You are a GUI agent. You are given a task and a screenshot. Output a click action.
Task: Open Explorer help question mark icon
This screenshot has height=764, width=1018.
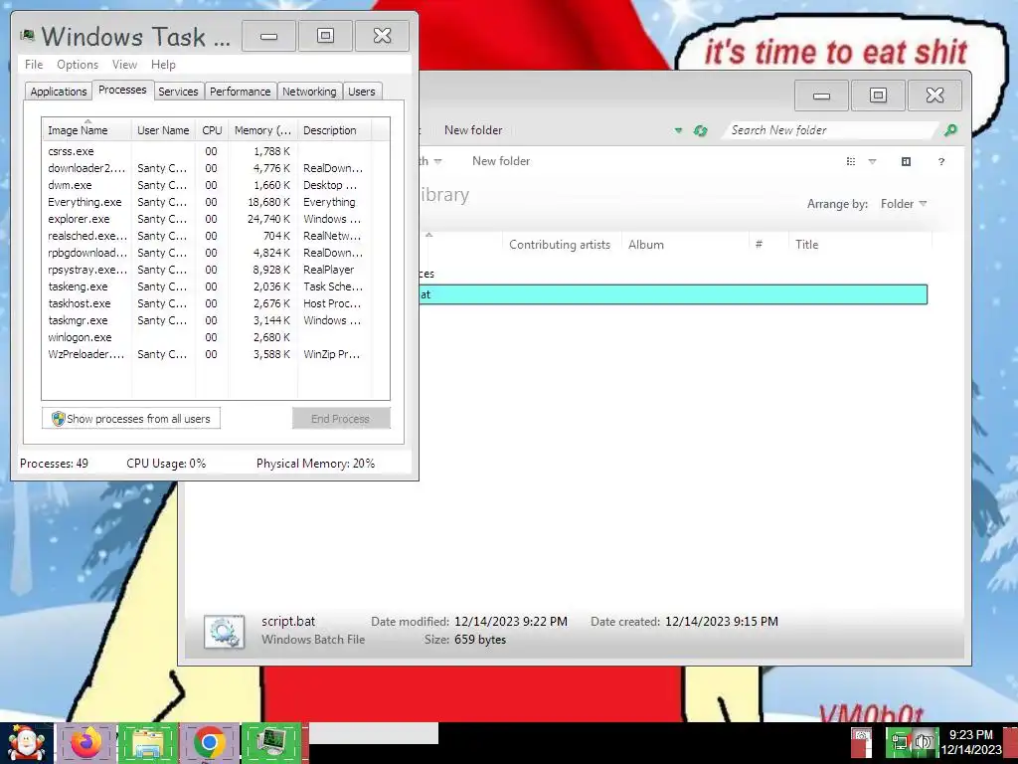pyautogui.click(x=941, y=161)
